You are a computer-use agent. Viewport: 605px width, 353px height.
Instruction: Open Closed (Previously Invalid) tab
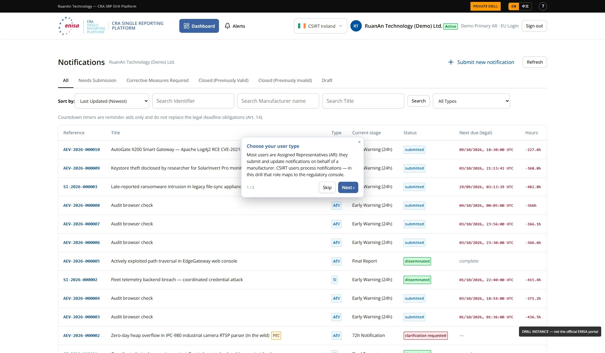click(285, 80)
